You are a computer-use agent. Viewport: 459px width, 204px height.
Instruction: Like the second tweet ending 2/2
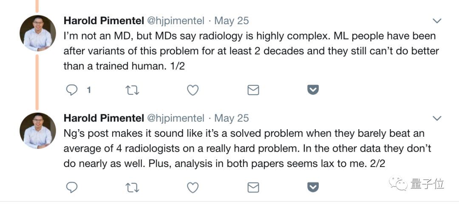tap(193, 187)
